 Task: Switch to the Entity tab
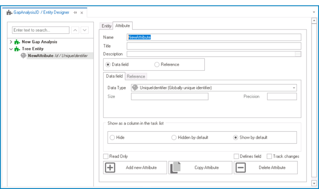pos(106,26)
